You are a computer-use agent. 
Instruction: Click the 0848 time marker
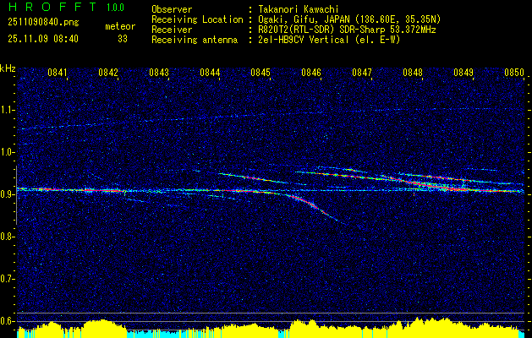(413, 72)
